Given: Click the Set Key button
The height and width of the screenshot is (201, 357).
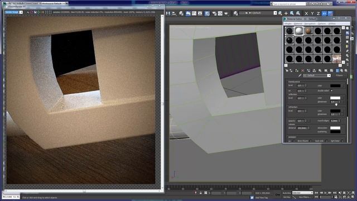Looking at the screenshot, I should coord(287,197).
